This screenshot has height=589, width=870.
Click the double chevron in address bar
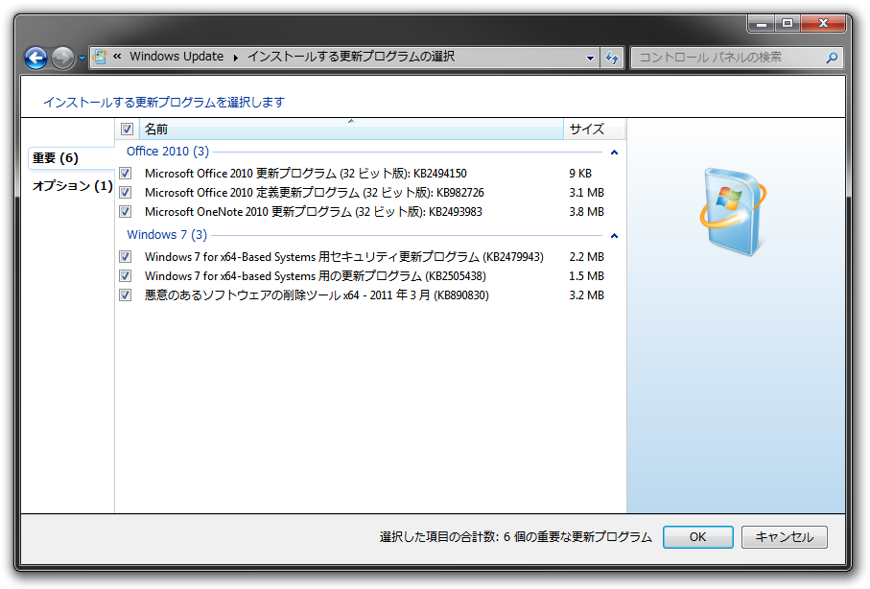117,56
